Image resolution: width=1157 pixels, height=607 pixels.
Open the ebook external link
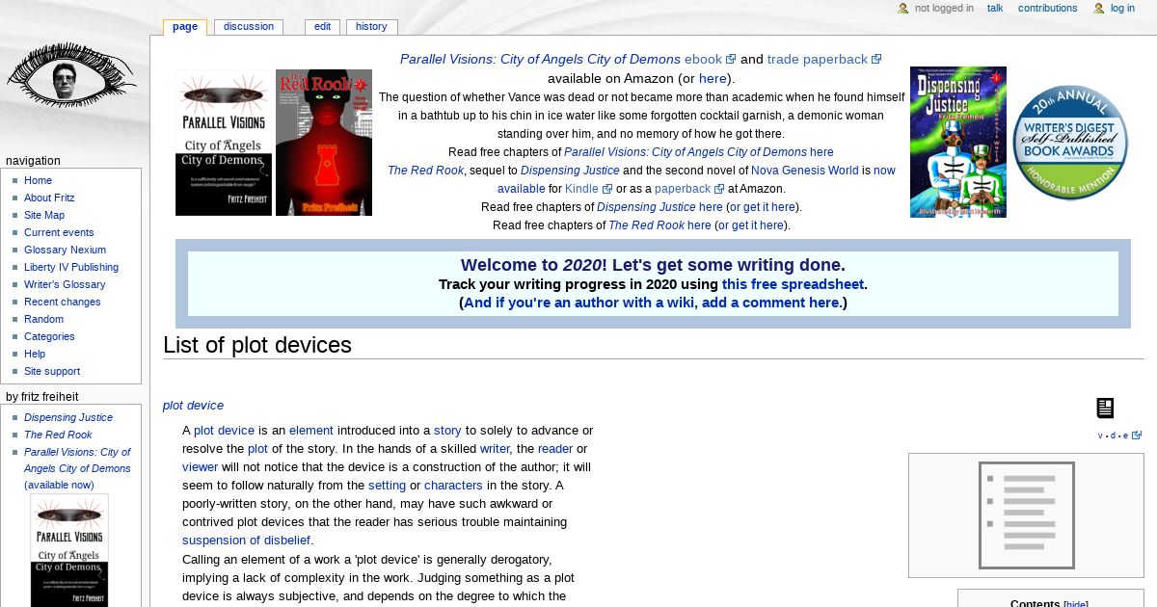(710, 59)
